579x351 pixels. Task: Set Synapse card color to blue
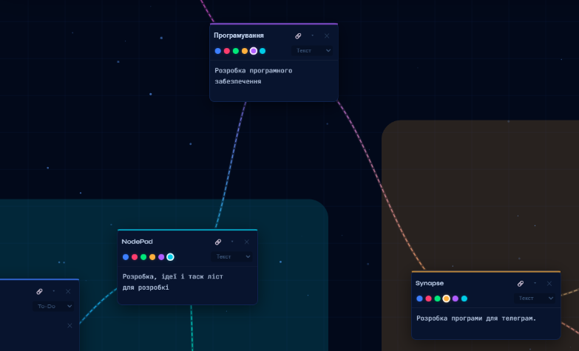coord(419,299)
